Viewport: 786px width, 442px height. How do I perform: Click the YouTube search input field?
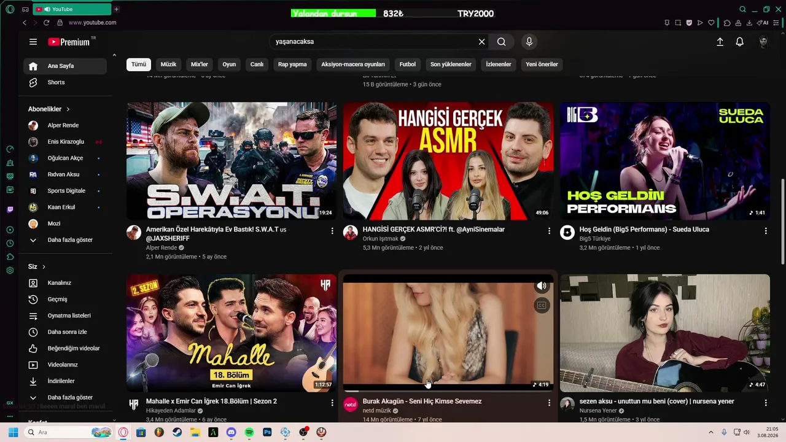[375, 42]
